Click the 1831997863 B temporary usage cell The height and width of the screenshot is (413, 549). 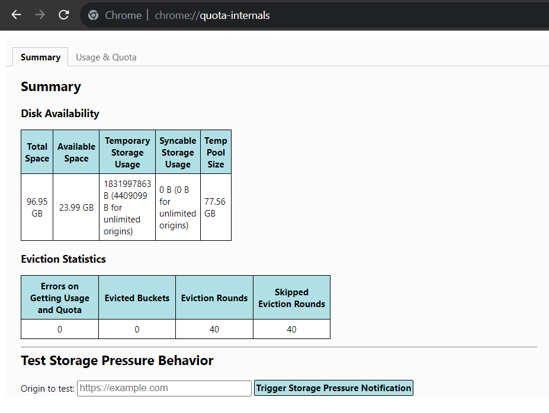[127, 207]
